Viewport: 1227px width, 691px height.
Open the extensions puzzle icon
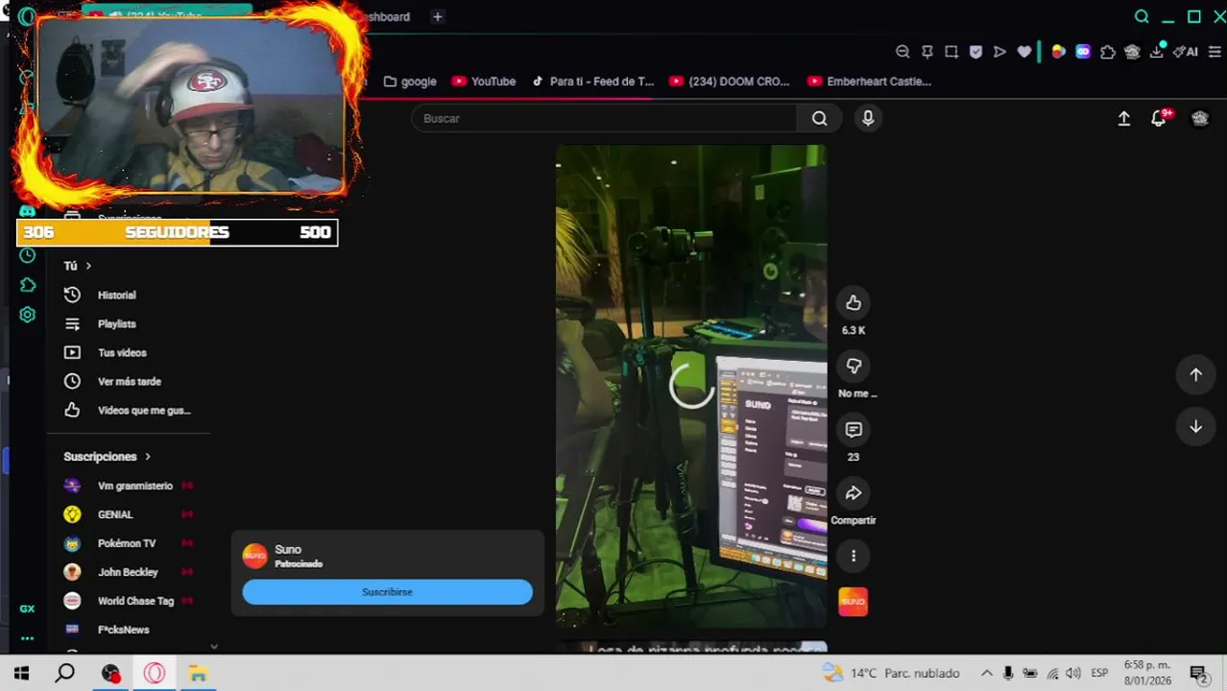[1108, 52]
